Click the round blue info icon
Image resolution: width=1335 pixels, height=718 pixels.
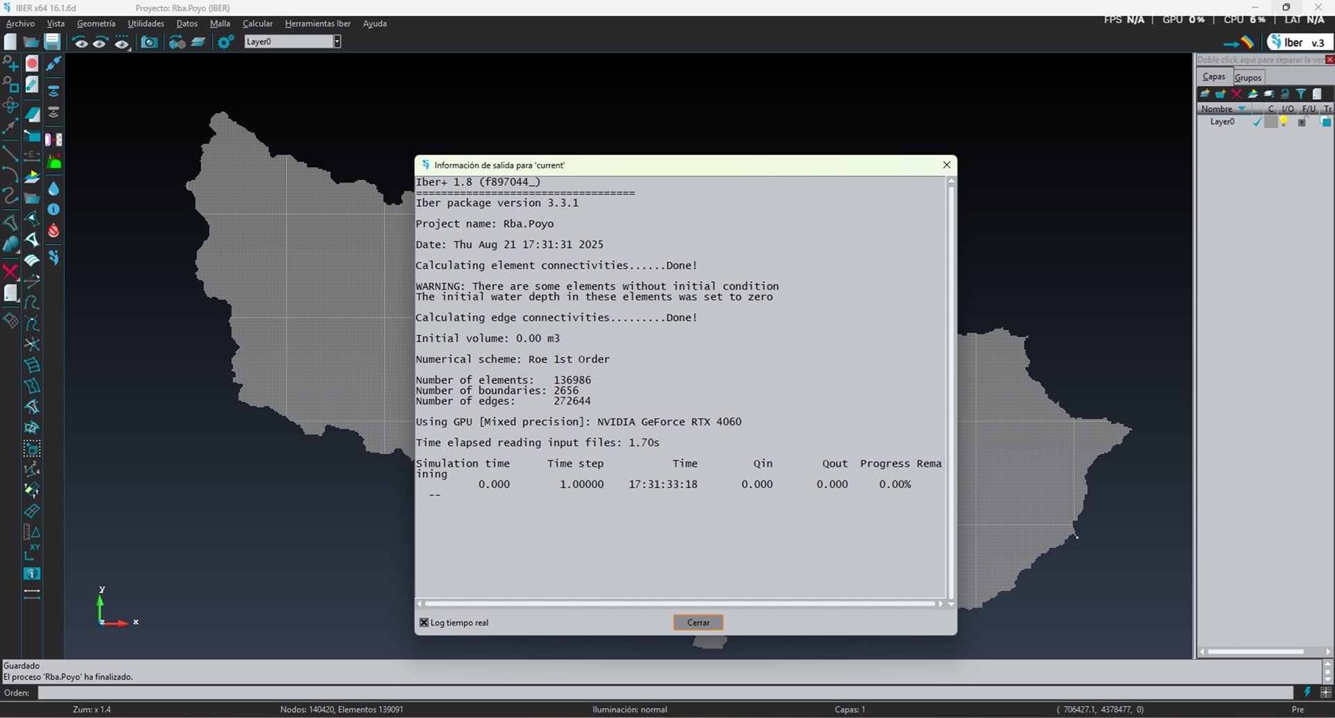pyautogui.click(x=54, y=209)
